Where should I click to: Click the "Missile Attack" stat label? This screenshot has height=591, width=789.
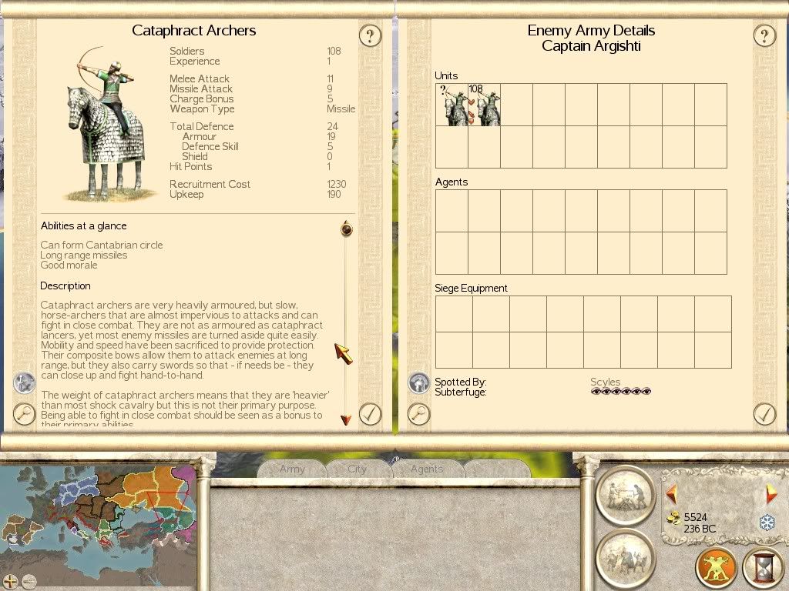click(x=201, y=88)
